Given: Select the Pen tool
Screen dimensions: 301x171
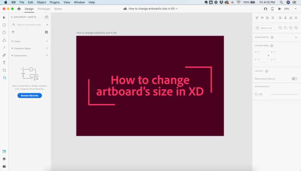Looking at the screenshot, I should [4, 55].
